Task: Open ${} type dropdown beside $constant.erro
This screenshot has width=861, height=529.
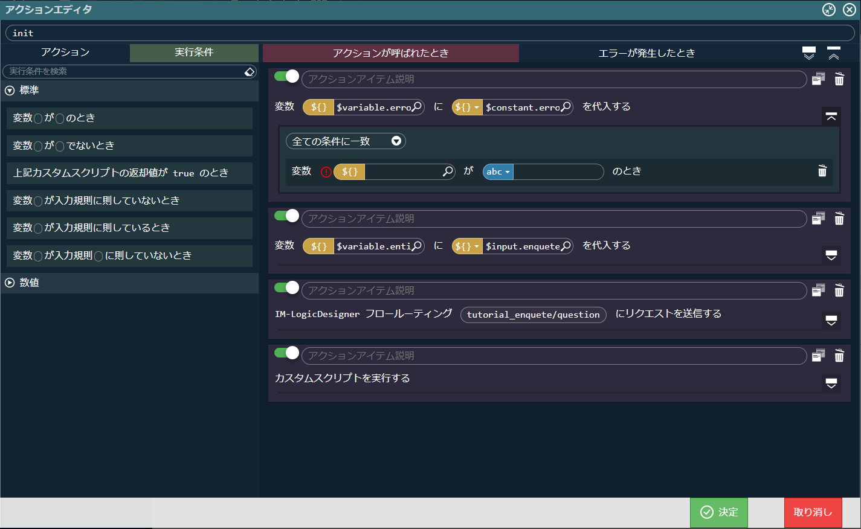Action: click(x=467, y=107)
